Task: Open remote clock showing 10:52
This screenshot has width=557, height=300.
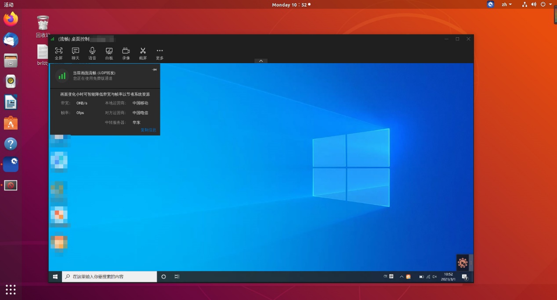Action: (x=448, y=277)
